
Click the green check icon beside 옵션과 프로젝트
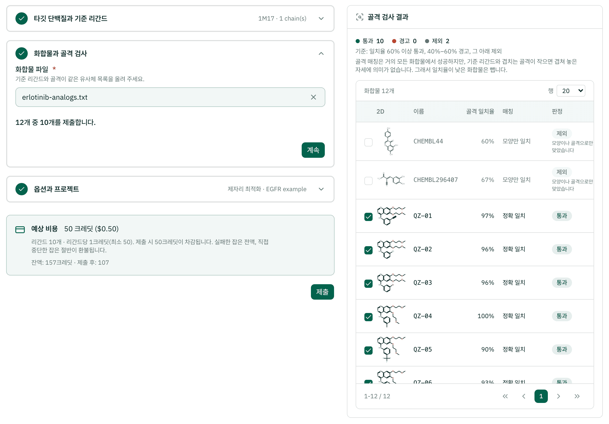(22, 189)
